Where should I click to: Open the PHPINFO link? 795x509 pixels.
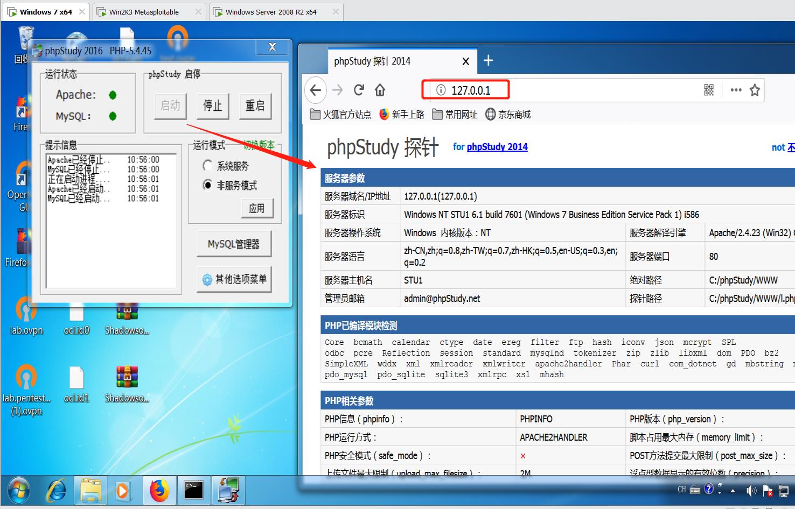536,419
